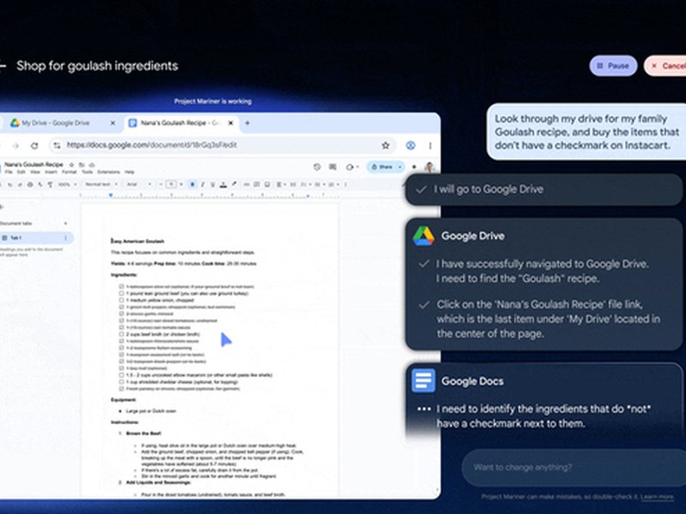Open the toolbar more options

346,184
